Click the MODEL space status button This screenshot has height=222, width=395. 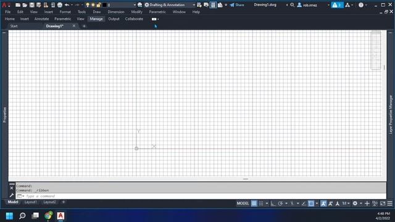pos(243,203)
